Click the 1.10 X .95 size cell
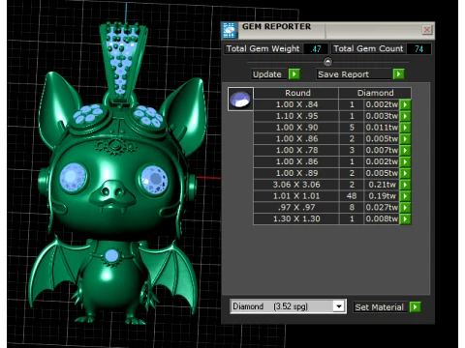 click(296, 116)
